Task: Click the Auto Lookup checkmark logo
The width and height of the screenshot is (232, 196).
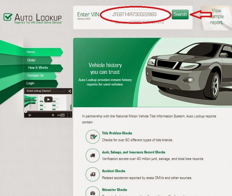Action: point(8,17)
